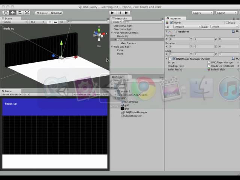
Task: Click the Hierarchy search field
Action: (x=143, y=22)
